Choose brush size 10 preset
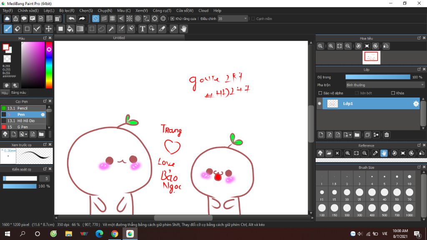This screenshot has height=240, width=427. [409, 178]
